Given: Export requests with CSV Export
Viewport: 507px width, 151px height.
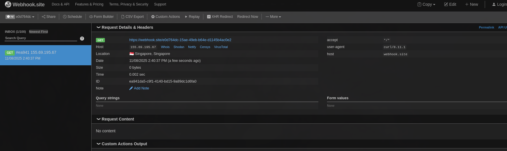Looking at the screenshot, I should 132,17.
